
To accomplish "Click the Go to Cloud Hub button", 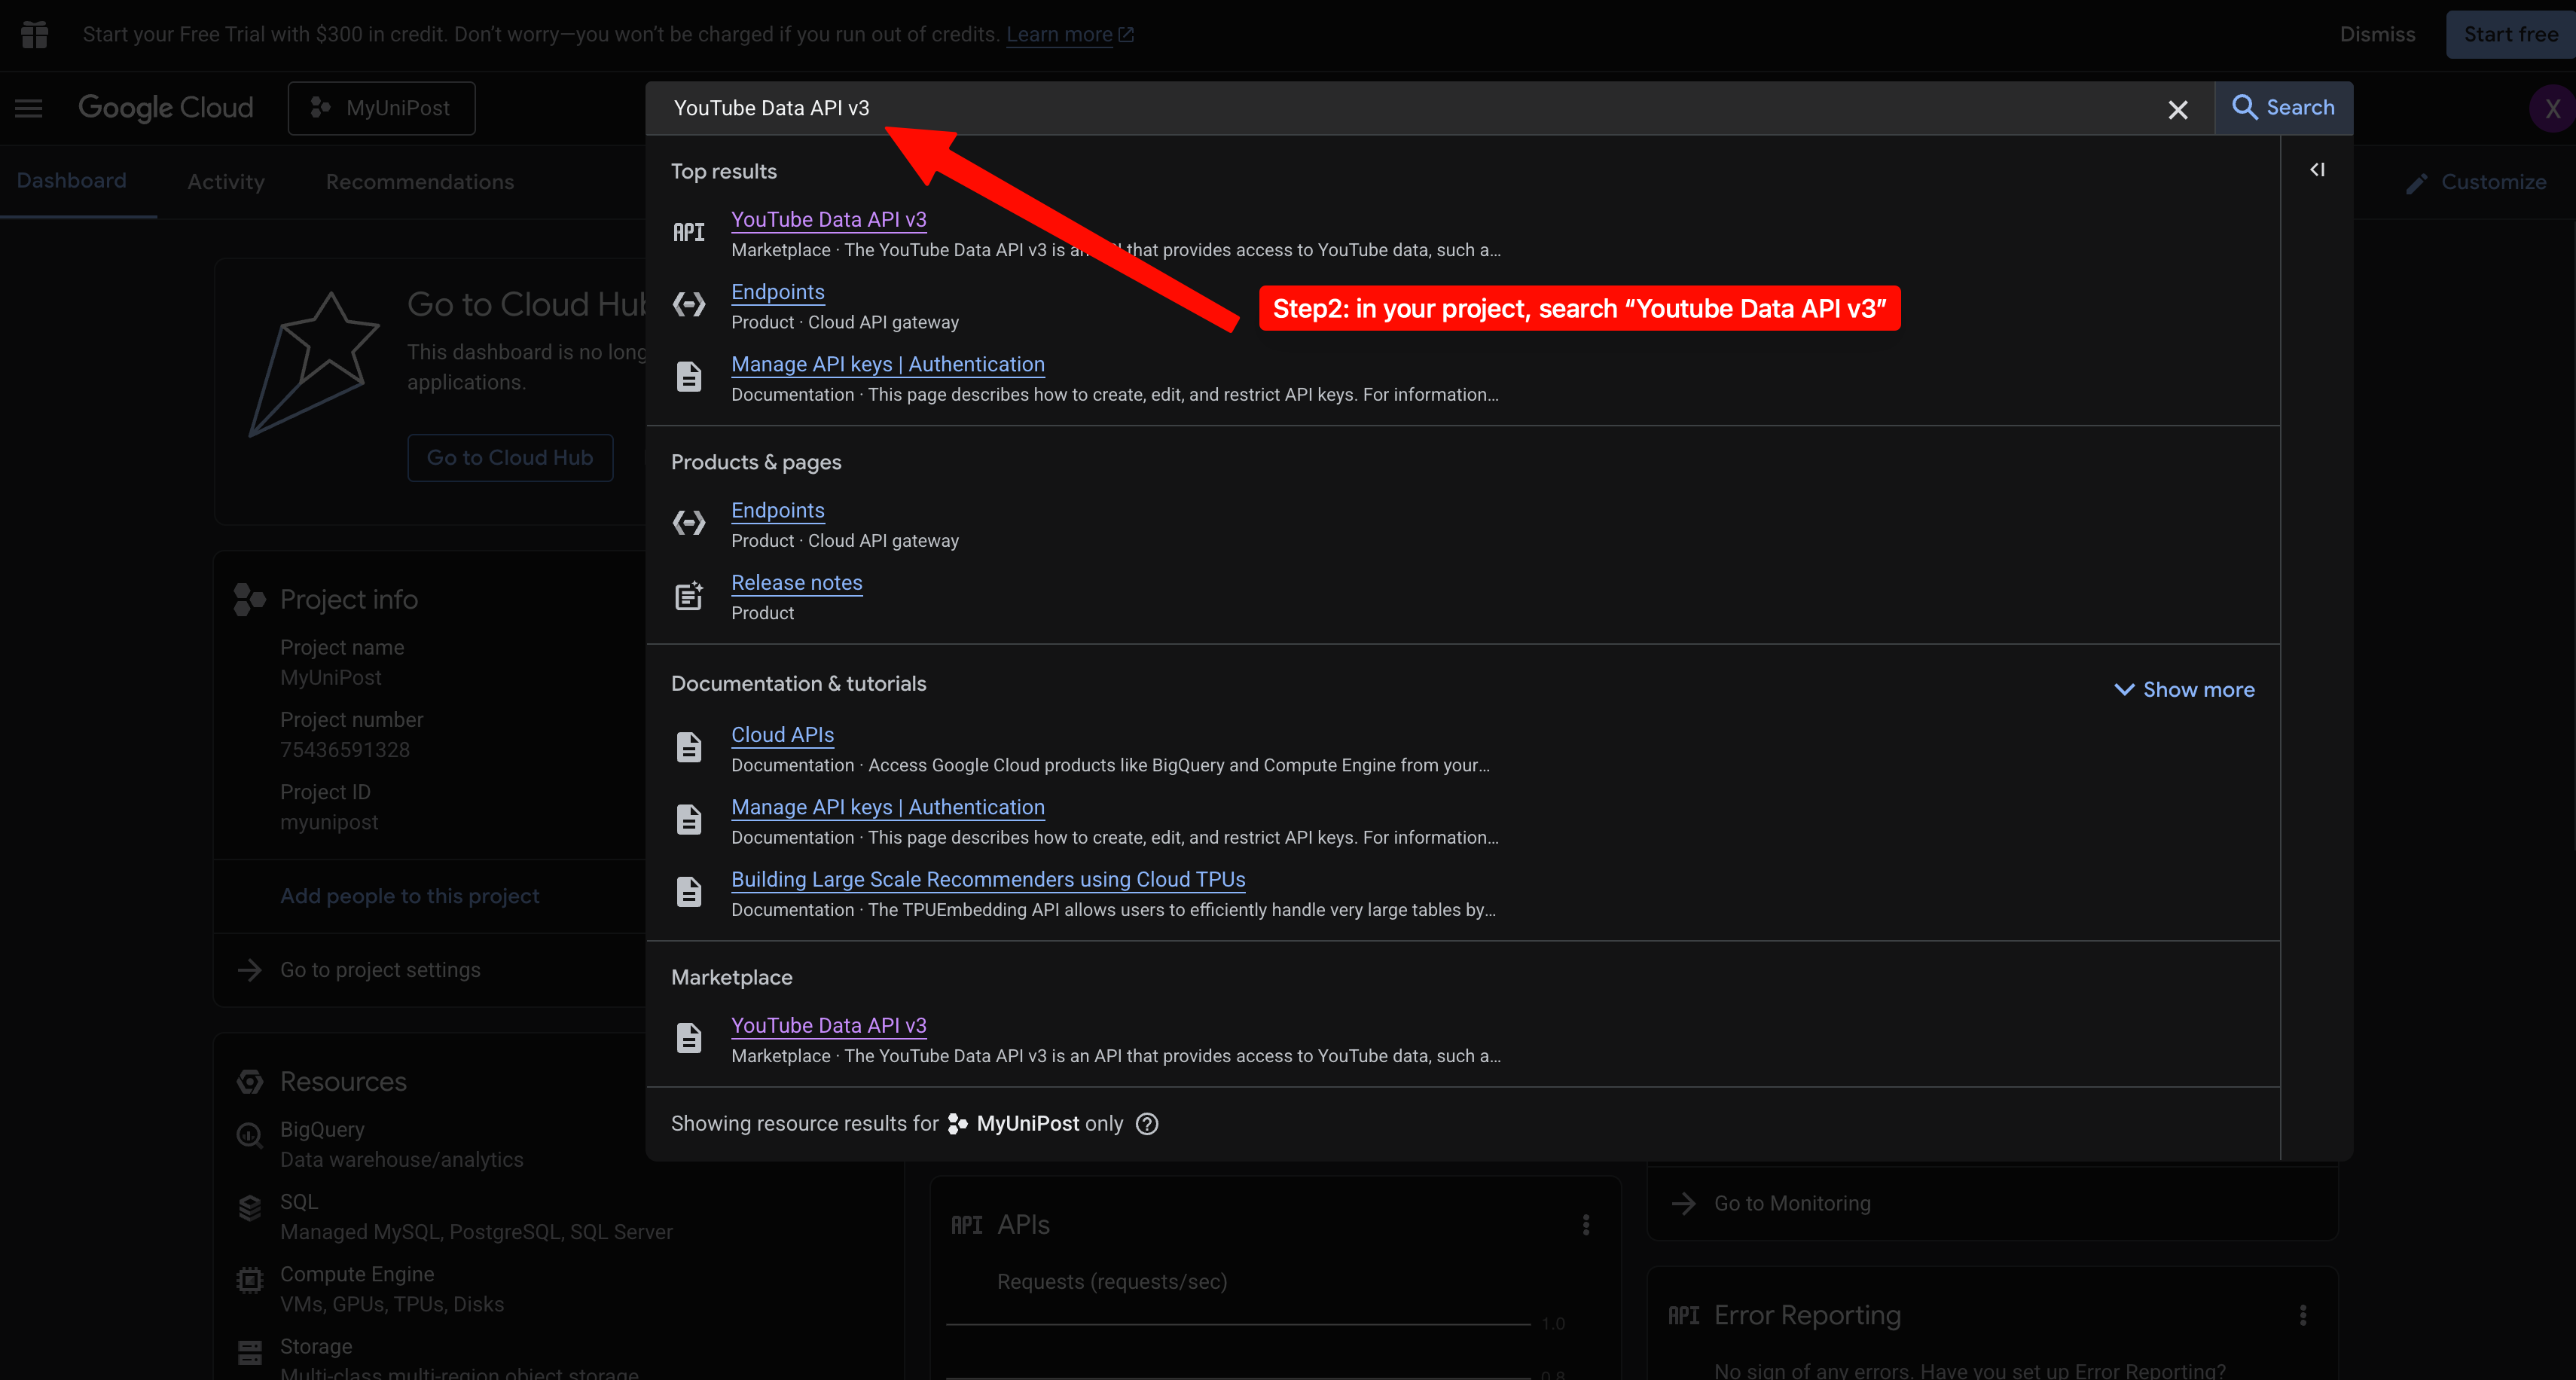I will tap(510, 458).
